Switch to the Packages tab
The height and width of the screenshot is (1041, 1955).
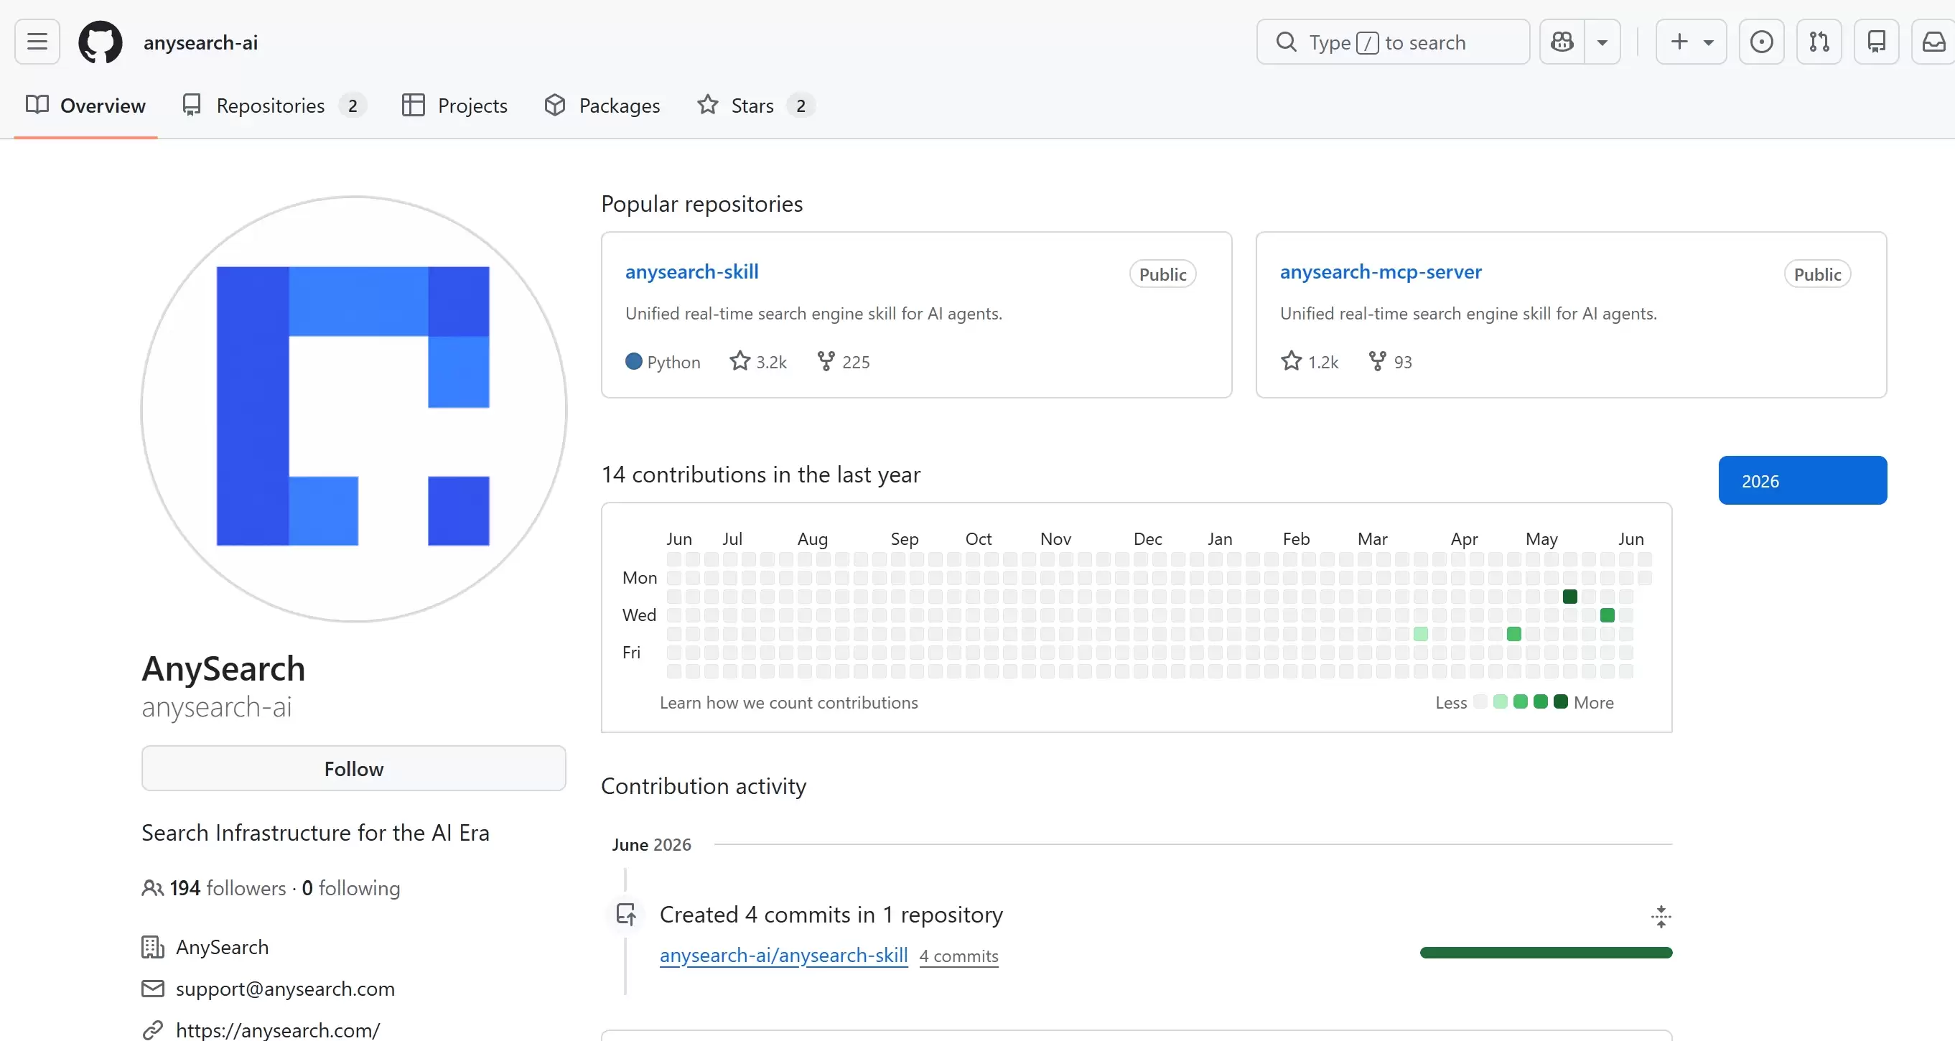point(602,106)
